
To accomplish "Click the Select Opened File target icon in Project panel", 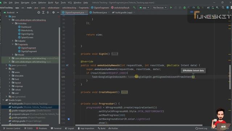I will (x=39, y=12).
